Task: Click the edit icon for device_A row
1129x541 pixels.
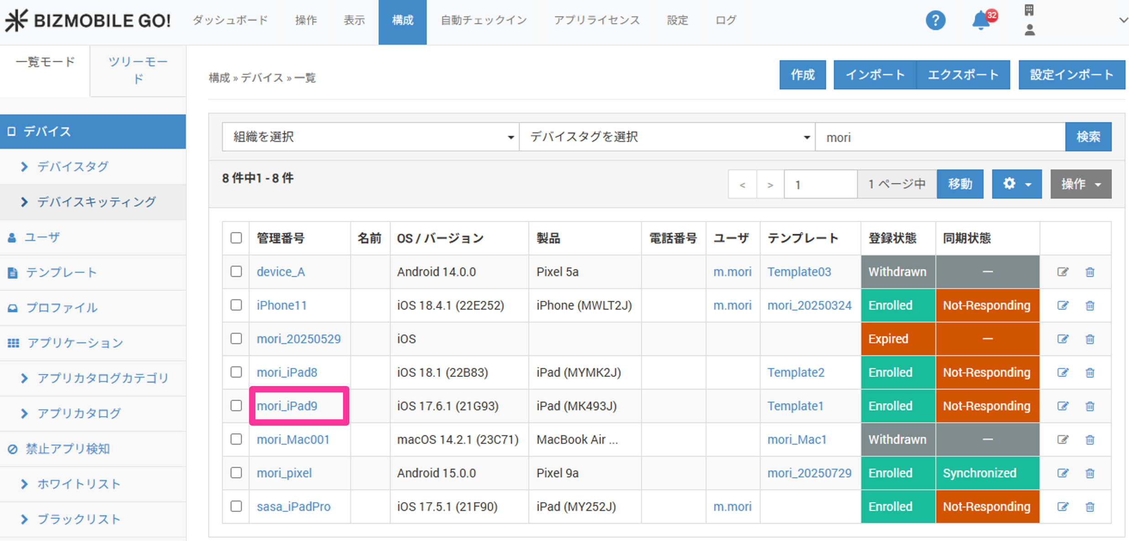Action: pyautogui.click(x=1063, y=272)
